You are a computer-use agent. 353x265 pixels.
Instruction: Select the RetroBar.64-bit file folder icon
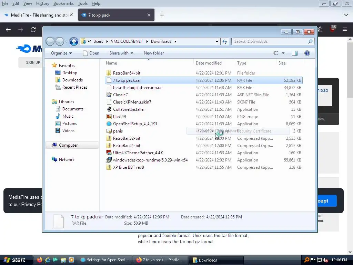(x=109, y=73)
